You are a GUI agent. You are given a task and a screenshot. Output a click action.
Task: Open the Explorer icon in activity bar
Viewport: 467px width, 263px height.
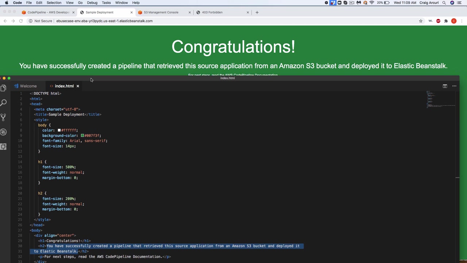tap(3, 88)
